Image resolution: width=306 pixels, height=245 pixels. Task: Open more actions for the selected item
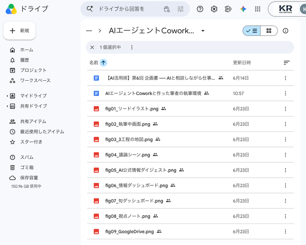pos(132,47)
